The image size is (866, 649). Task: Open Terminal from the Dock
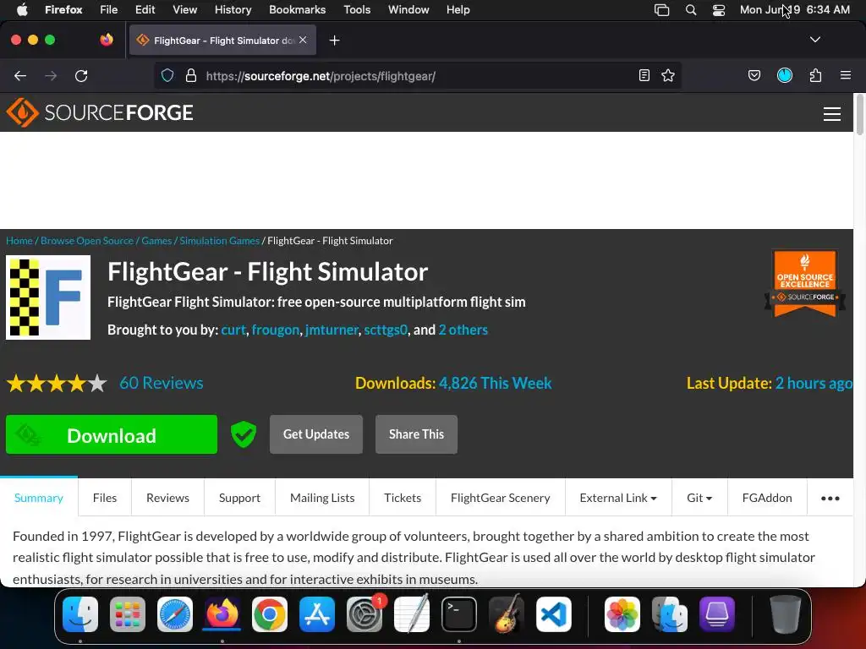459,614
